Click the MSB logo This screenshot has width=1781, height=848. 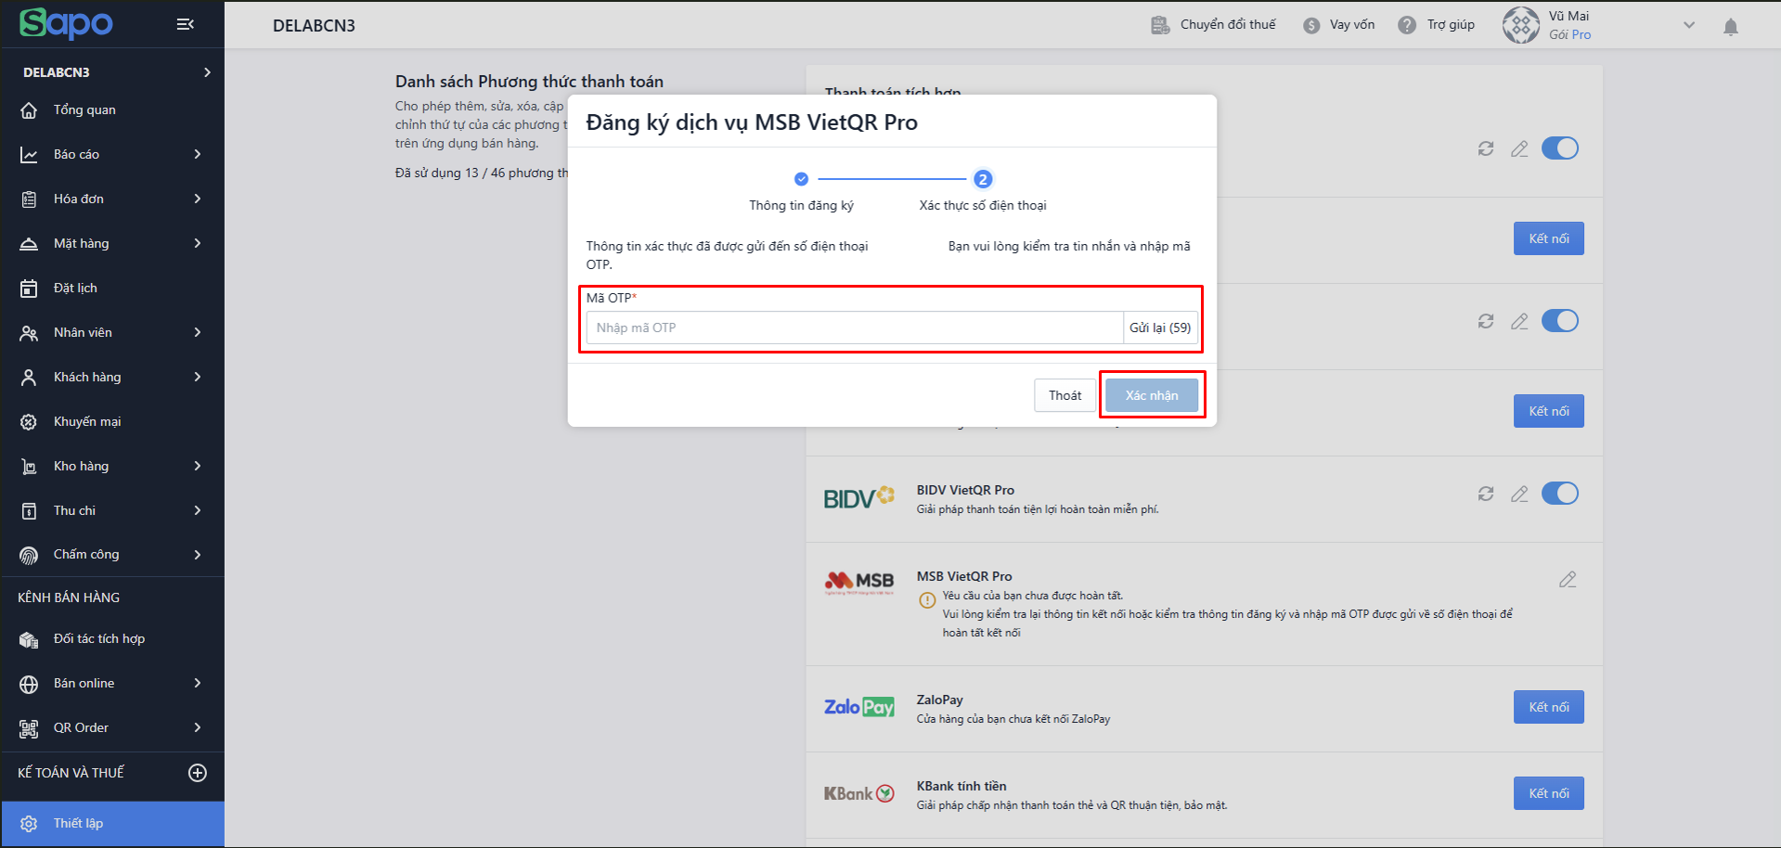[859, 582]
